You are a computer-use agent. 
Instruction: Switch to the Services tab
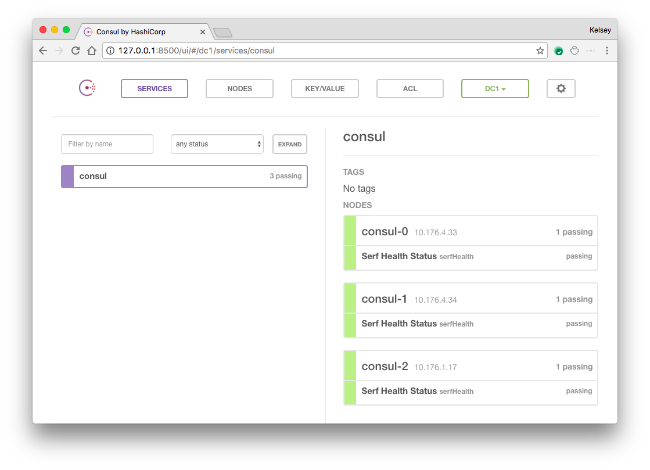(x=155, y=89)
